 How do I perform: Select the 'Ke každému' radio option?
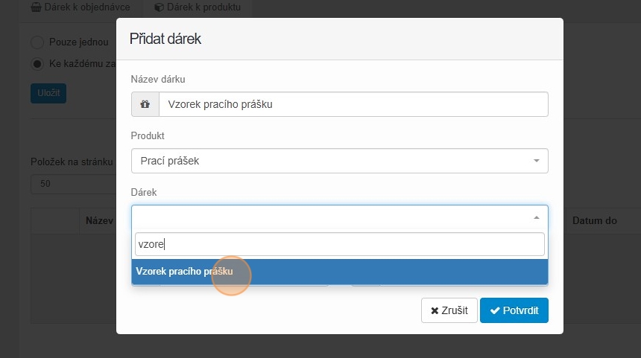click(37, 63)
